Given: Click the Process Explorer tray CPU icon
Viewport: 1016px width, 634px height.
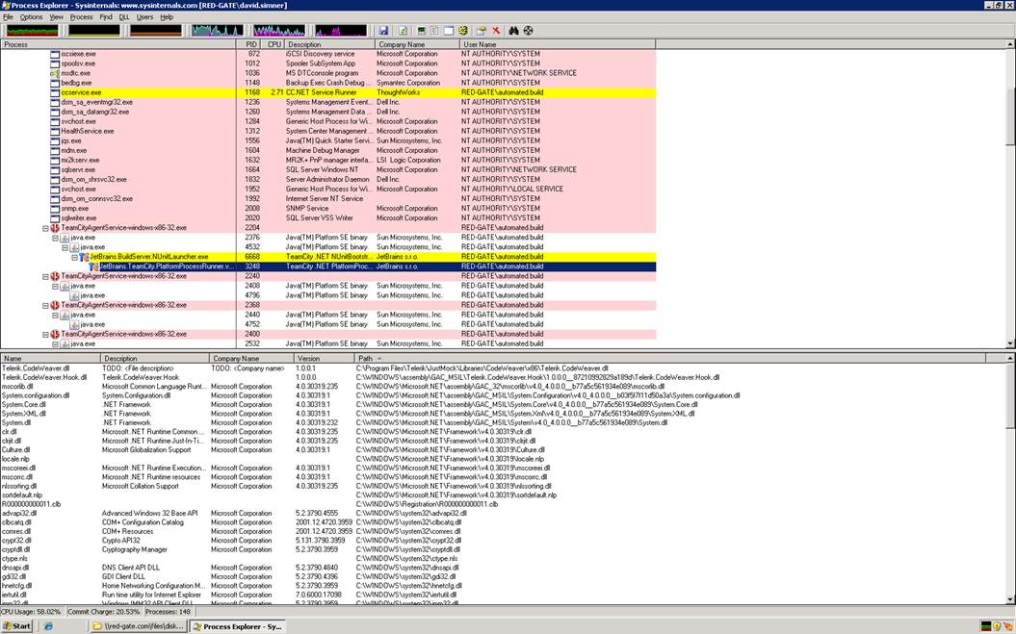Looking at the screenshot, I should [x=986, y=626].
